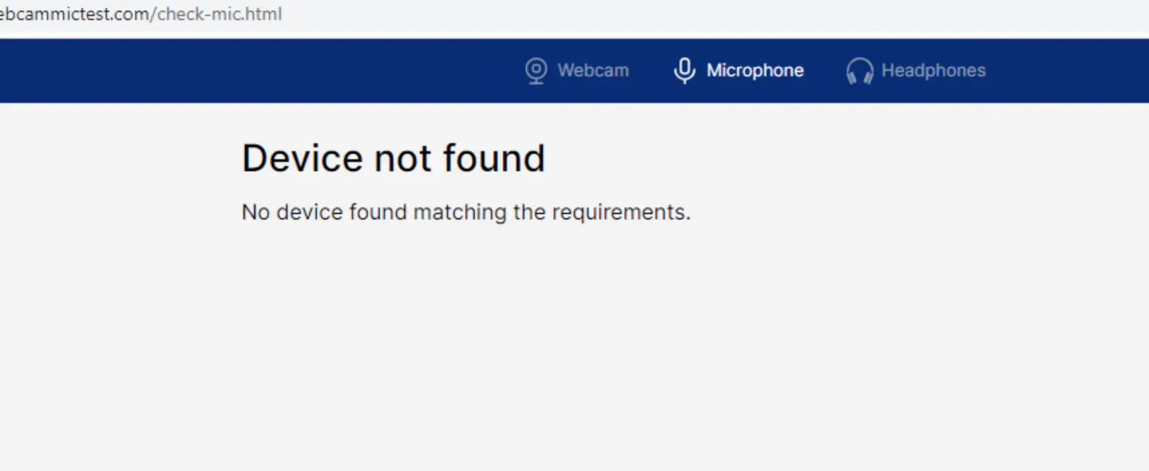Click the webcam camera icon
The image size is (1149, 471).
(536, 71)
